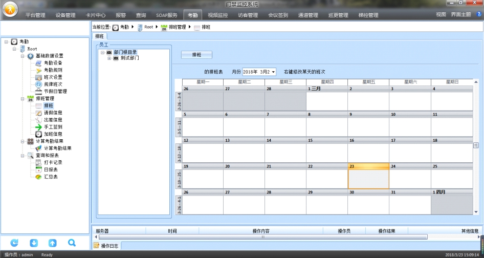Click the calendar scrollbar down arrow
Screen dimensions: 484x258
pos(476,212)
